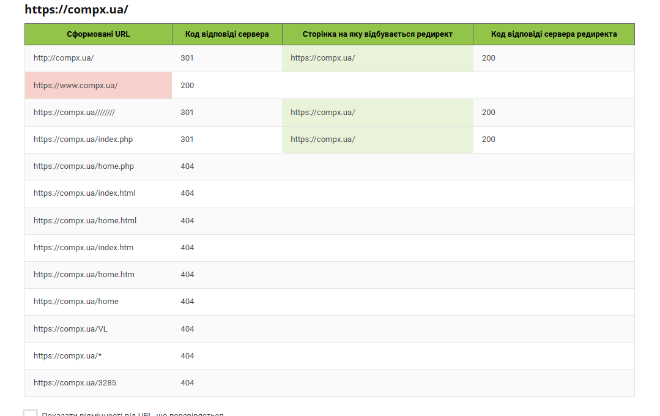Click the redirect target in the http://compx.ua/ row
Screen dimensions: 660x416
click(323, 58)
